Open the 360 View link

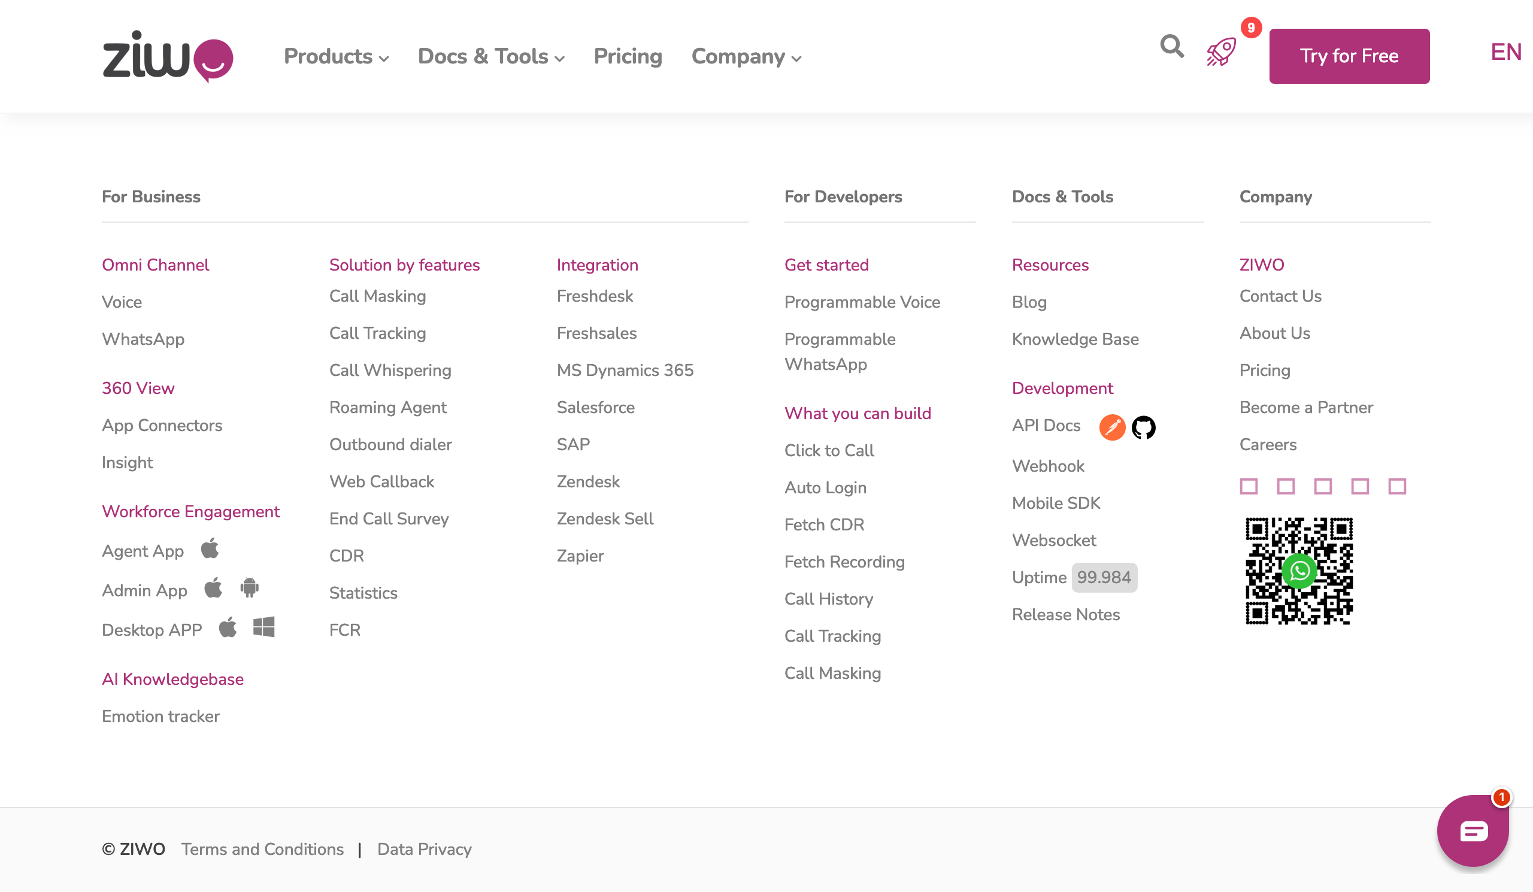[138, 389]
